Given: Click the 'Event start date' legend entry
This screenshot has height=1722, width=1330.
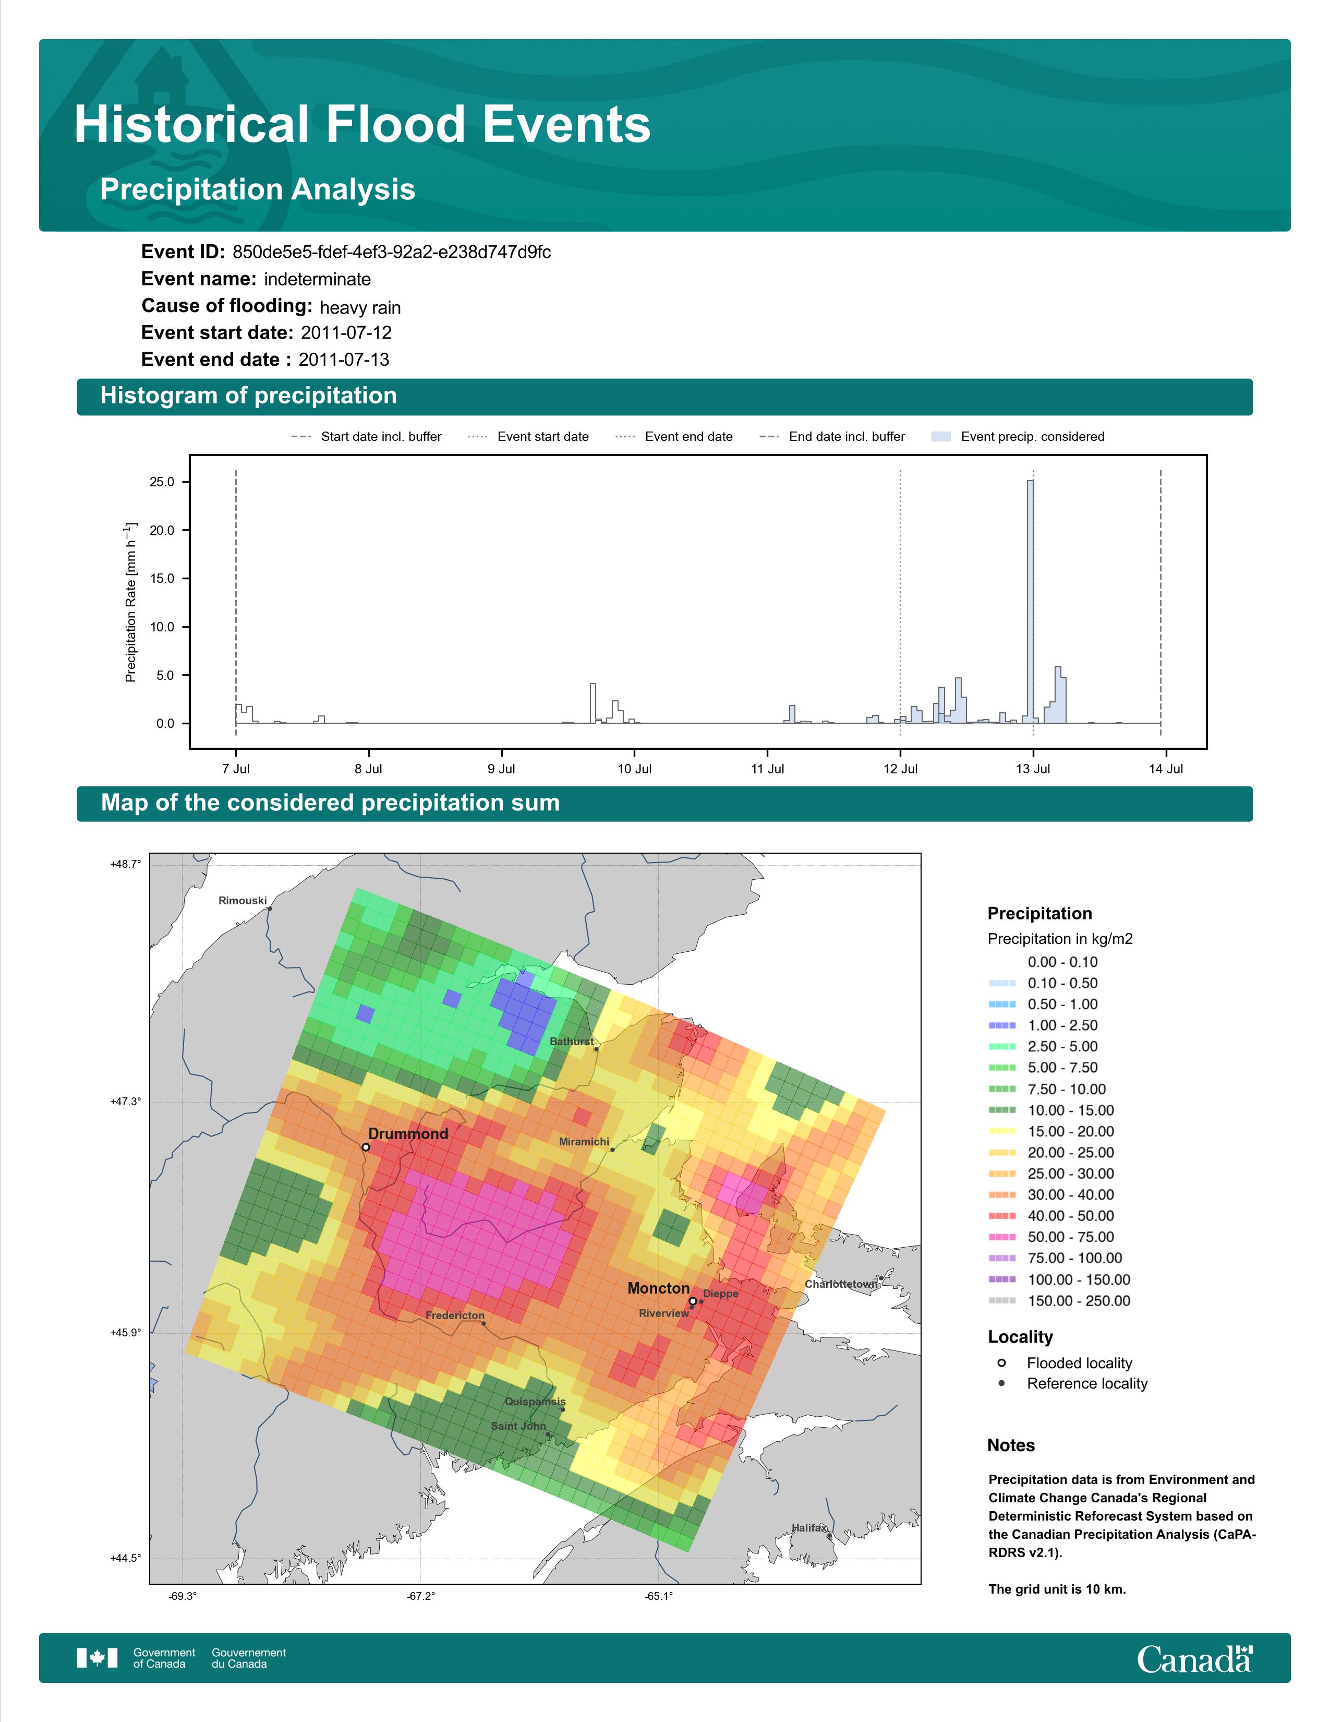Looking at the screenshot, I should tap(528, 437).
